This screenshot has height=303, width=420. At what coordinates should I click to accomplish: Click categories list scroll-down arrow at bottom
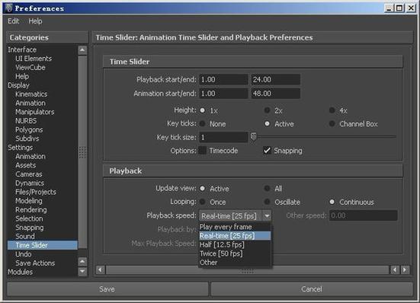(82, 272)
